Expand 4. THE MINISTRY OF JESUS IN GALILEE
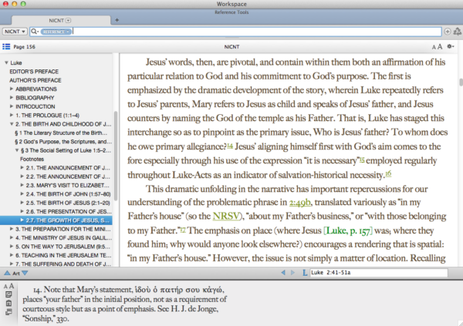 point(12,238)
